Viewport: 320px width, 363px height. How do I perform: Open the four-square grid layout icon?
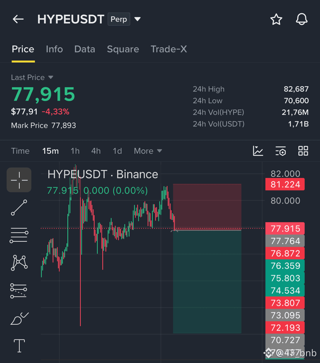click(303, 151)
